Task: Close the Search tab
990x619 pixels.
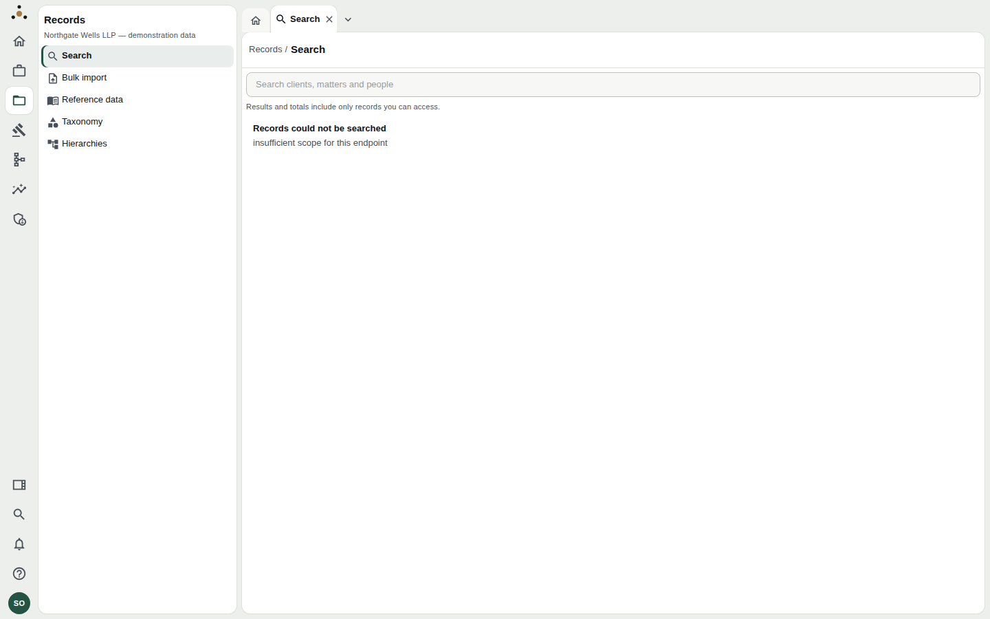Action: click(x=329, y=19)
